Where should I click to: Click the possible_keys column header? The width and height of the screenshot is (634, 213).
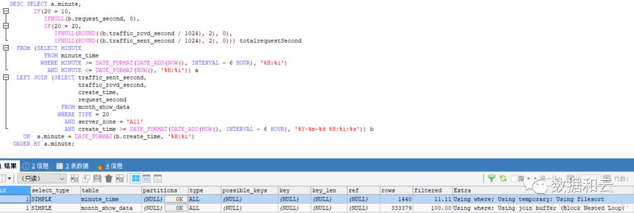[249, 190]
